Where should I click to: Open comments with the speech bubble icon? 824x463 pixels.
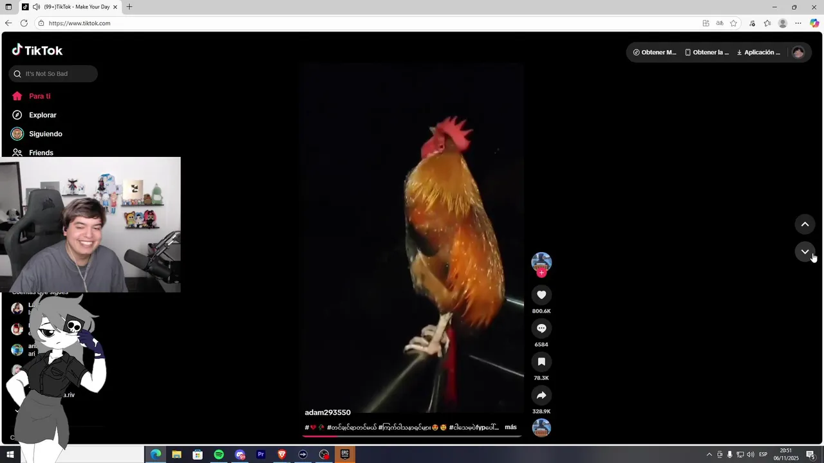click(x=541, y=328)
